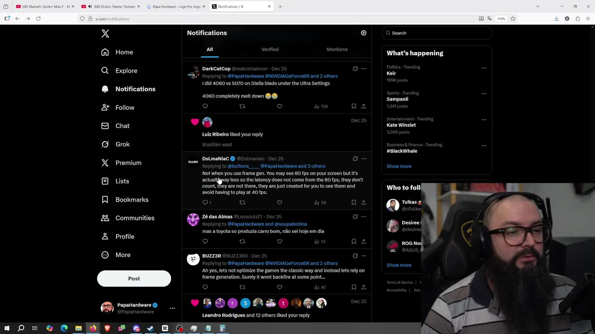
Task: Click the browser reload icon
Action: [38, 19]
